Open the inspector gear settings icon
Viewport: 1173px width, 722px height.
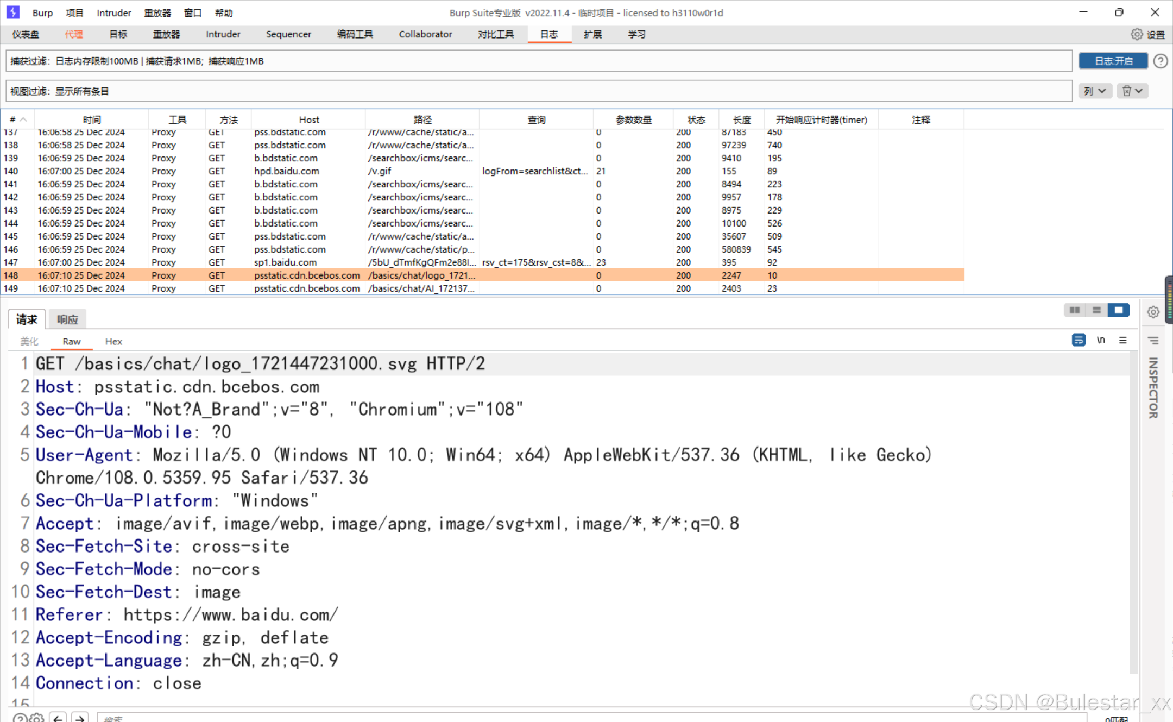point(1153,312)
